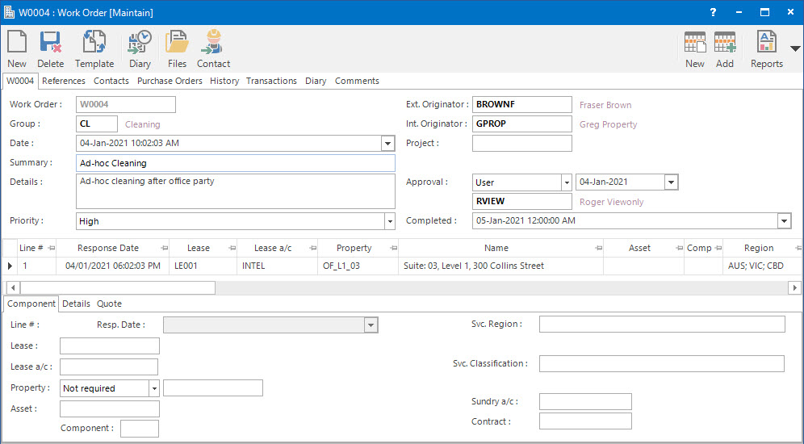The height and width of the screenshot is (444, 804).
Task: Click the New work order toolbar icon
Action: click(17, 48)
